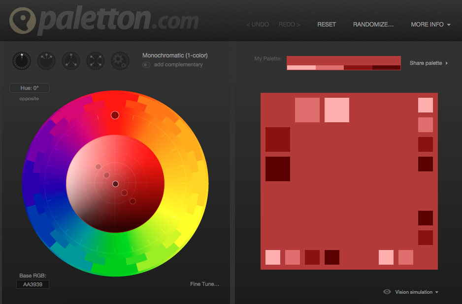Expand the Vision simulation dropdown
The height and width of the screenshot is (304, 462).
click(x=417, y=292)
